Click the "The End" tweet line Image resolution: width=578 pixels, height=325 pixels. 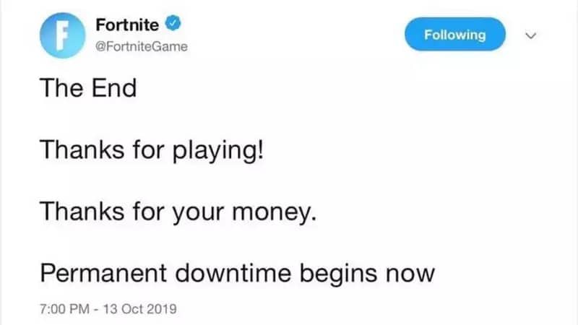click(87, 90)
